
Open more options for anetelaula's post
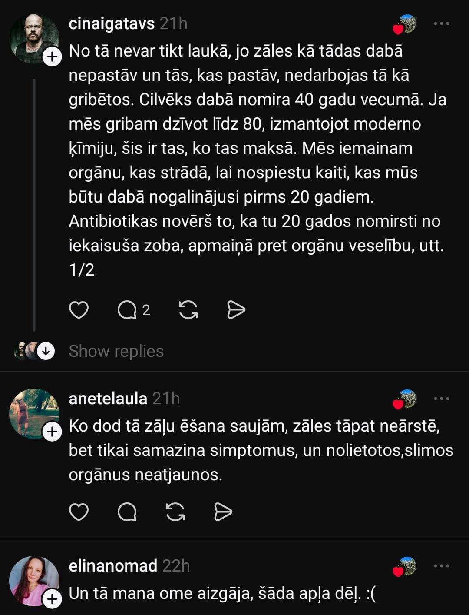[x=441, y=399]
